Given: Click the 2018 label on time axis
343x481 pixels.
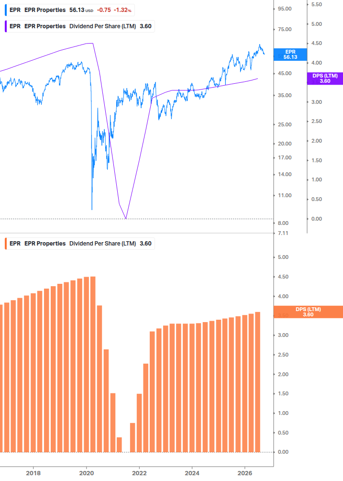Looking at the screenshot, I should tap(33, 473).
